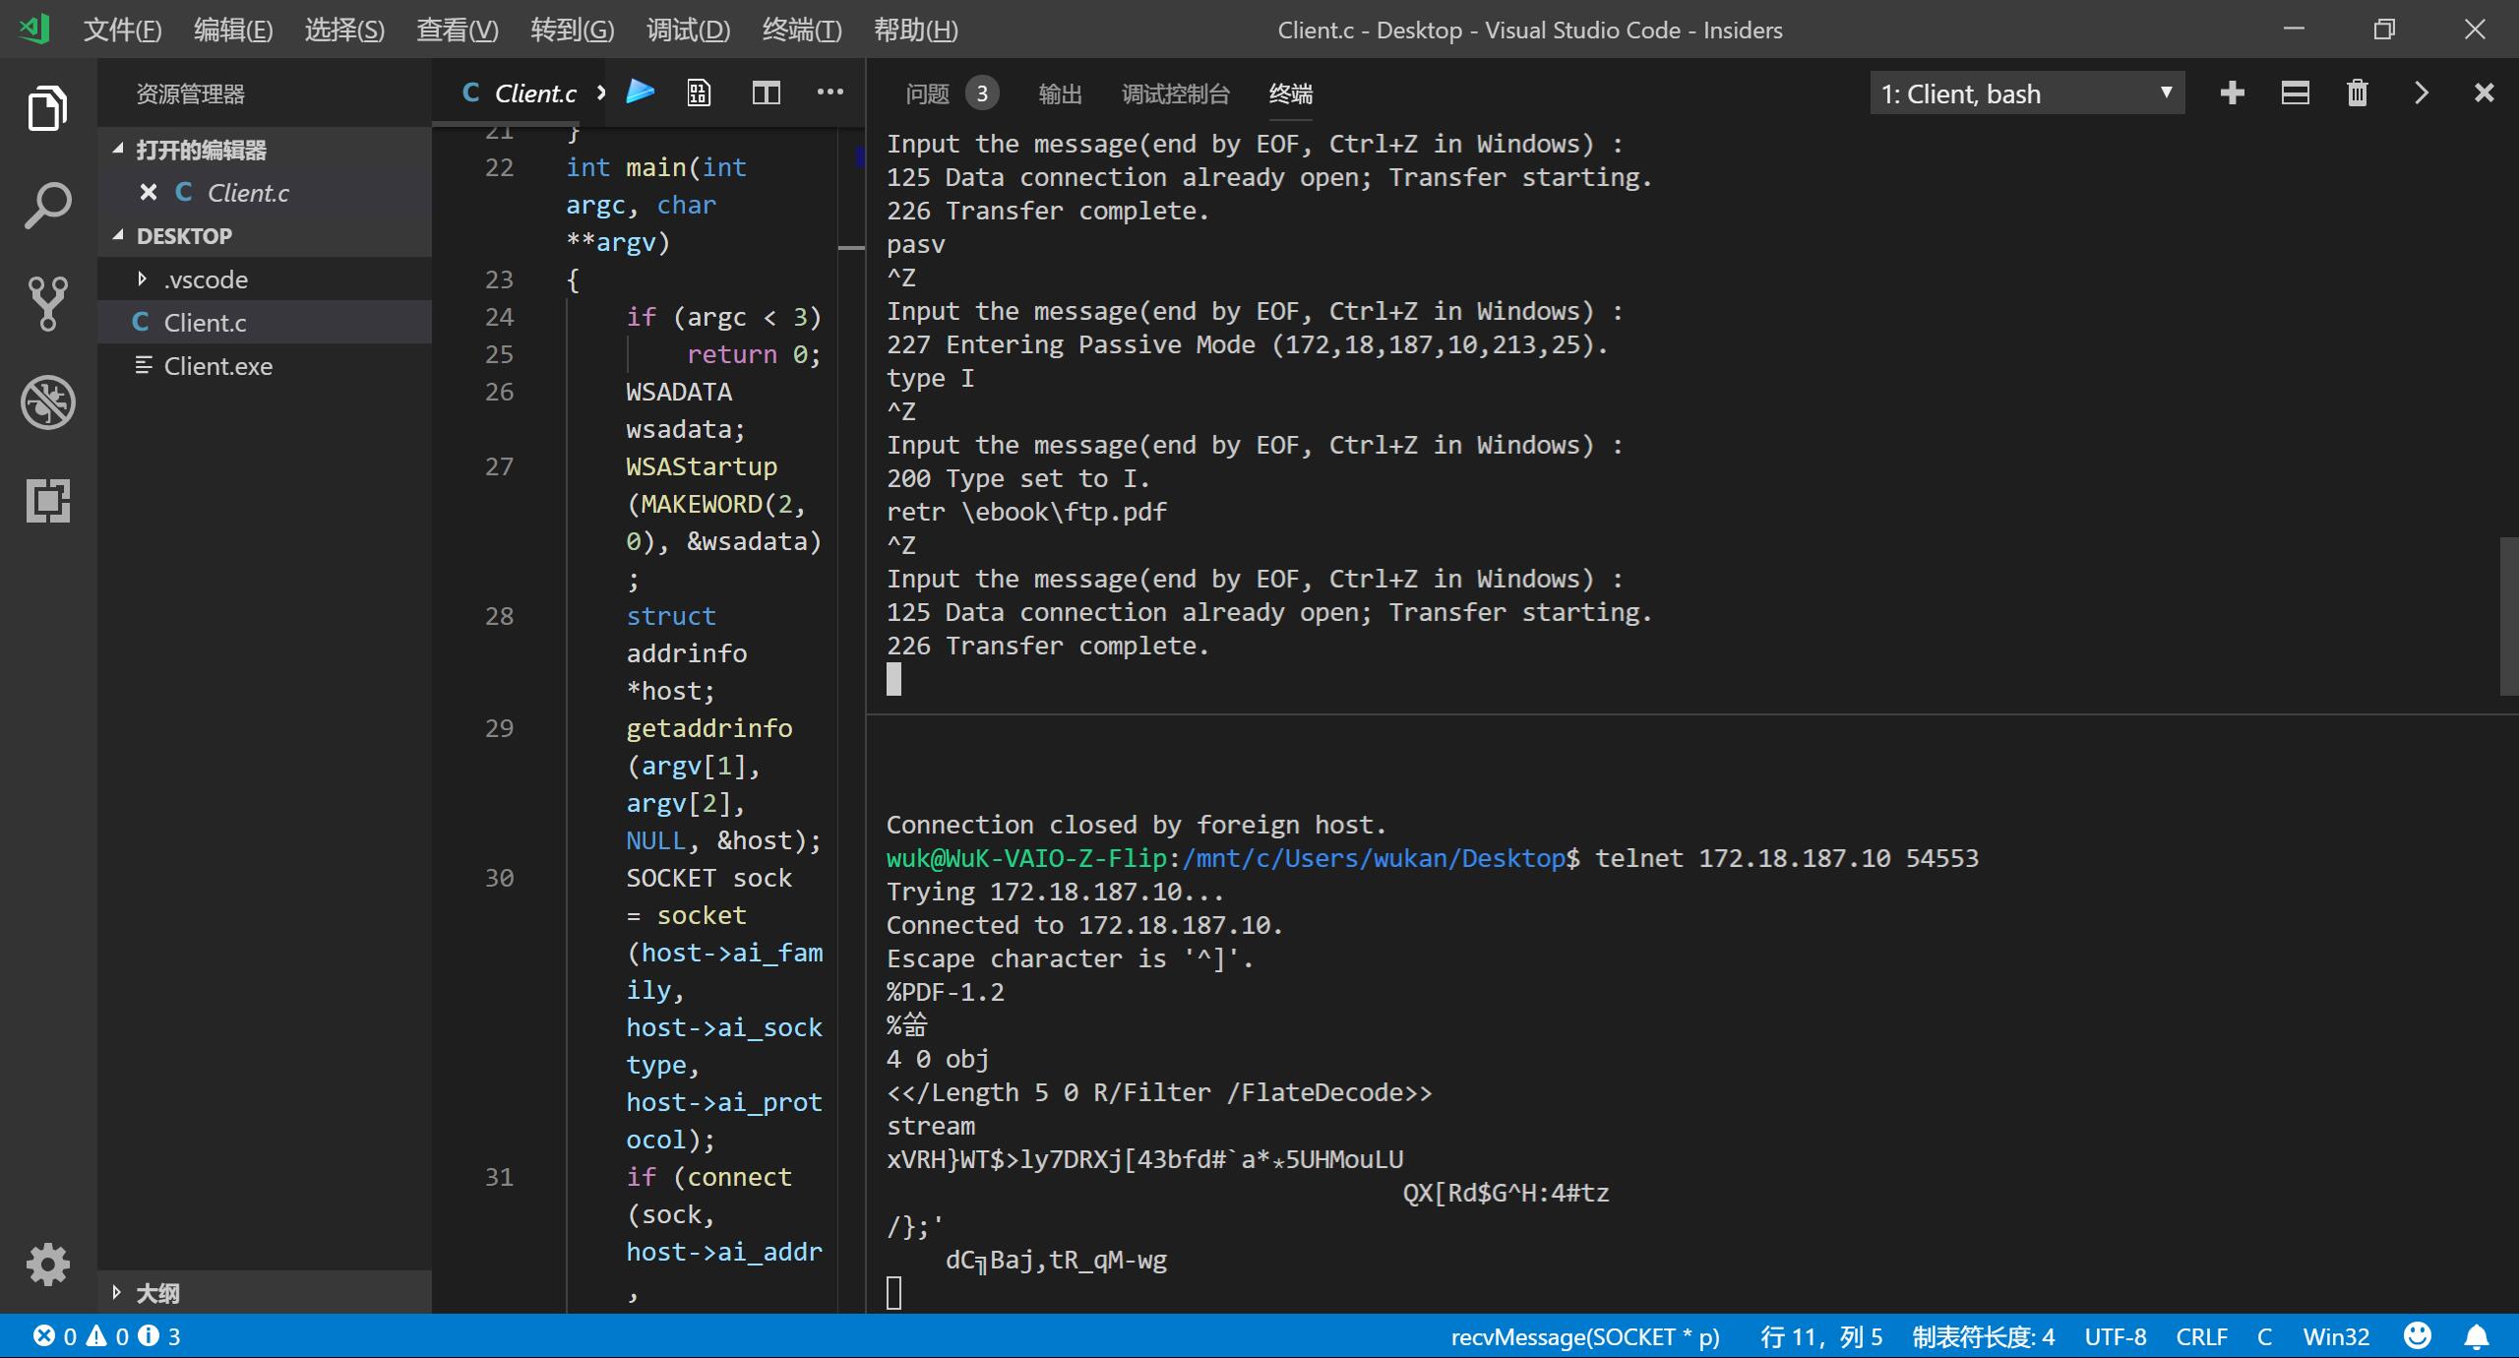The height and width of the screenshot is (1358, 2519).
Task: Toggle split terminal layout button
Action: click(2295, 93)
